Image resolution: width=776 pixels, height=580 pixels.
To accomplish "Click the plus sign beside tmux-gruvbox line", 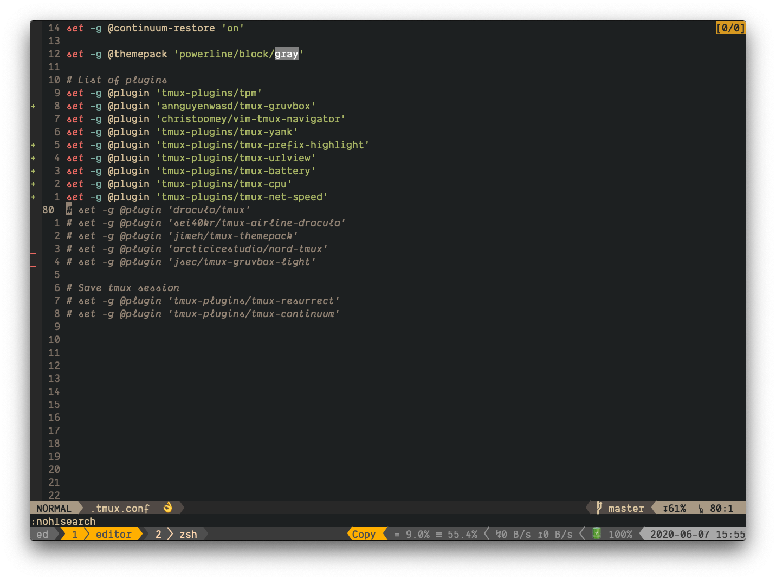I will [x=34, y=106].
